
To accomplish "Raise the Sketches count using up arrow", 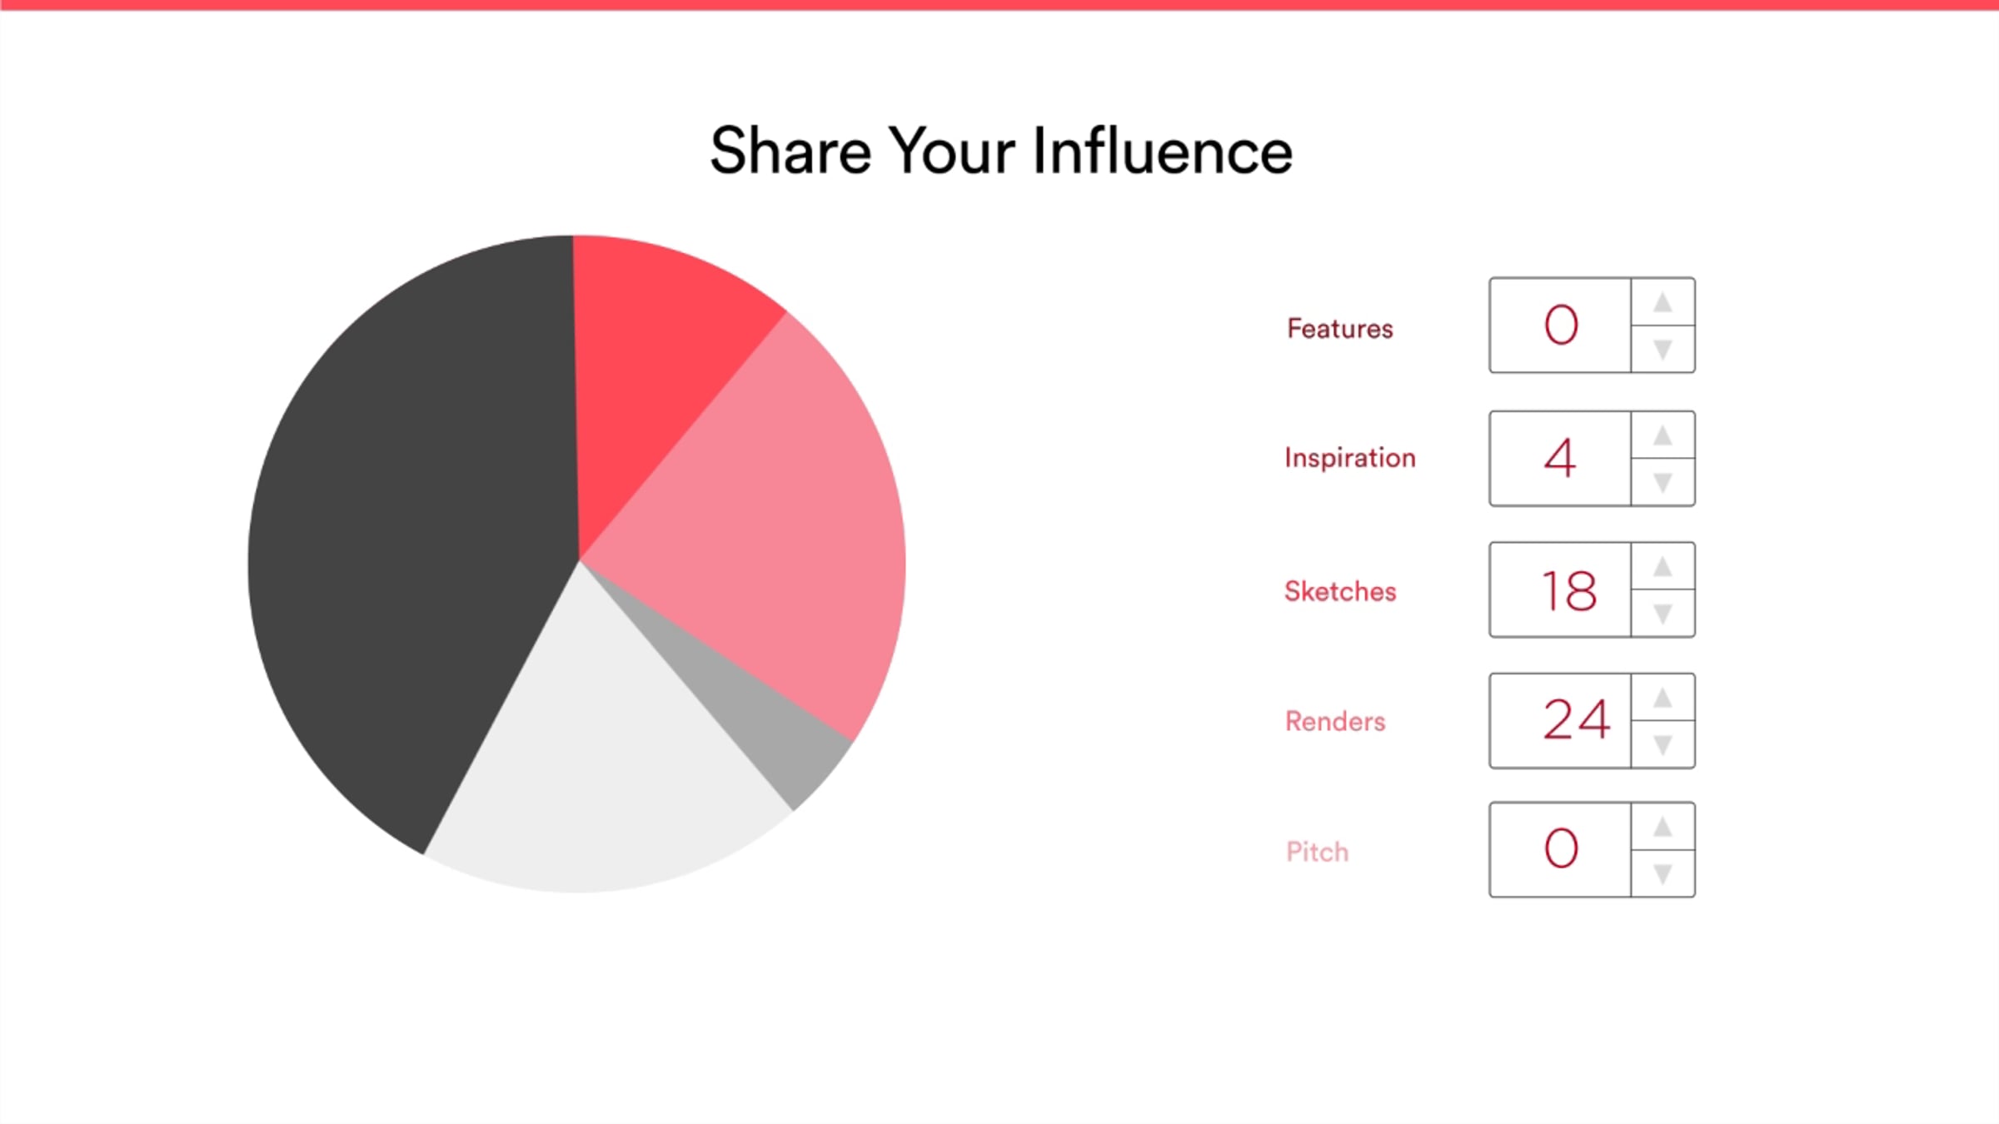I will pos(1663,566).
